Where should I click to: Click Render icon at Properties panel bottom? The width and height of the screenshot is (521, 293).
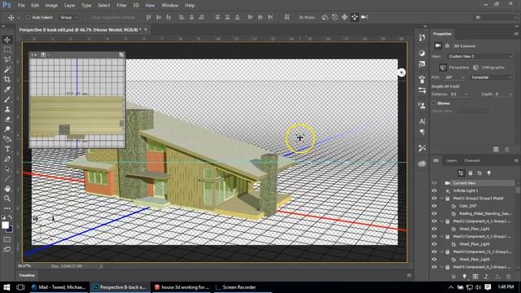pyautogui.click(x=496, y=150)
